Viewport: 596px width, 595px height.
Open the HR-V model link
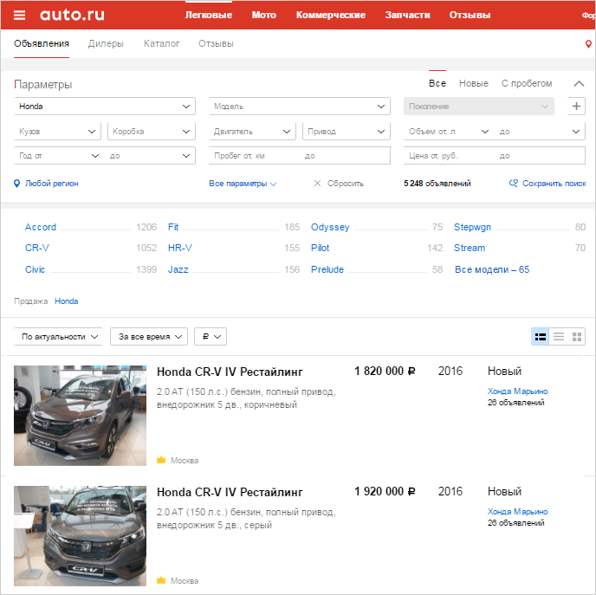[180, 248]
